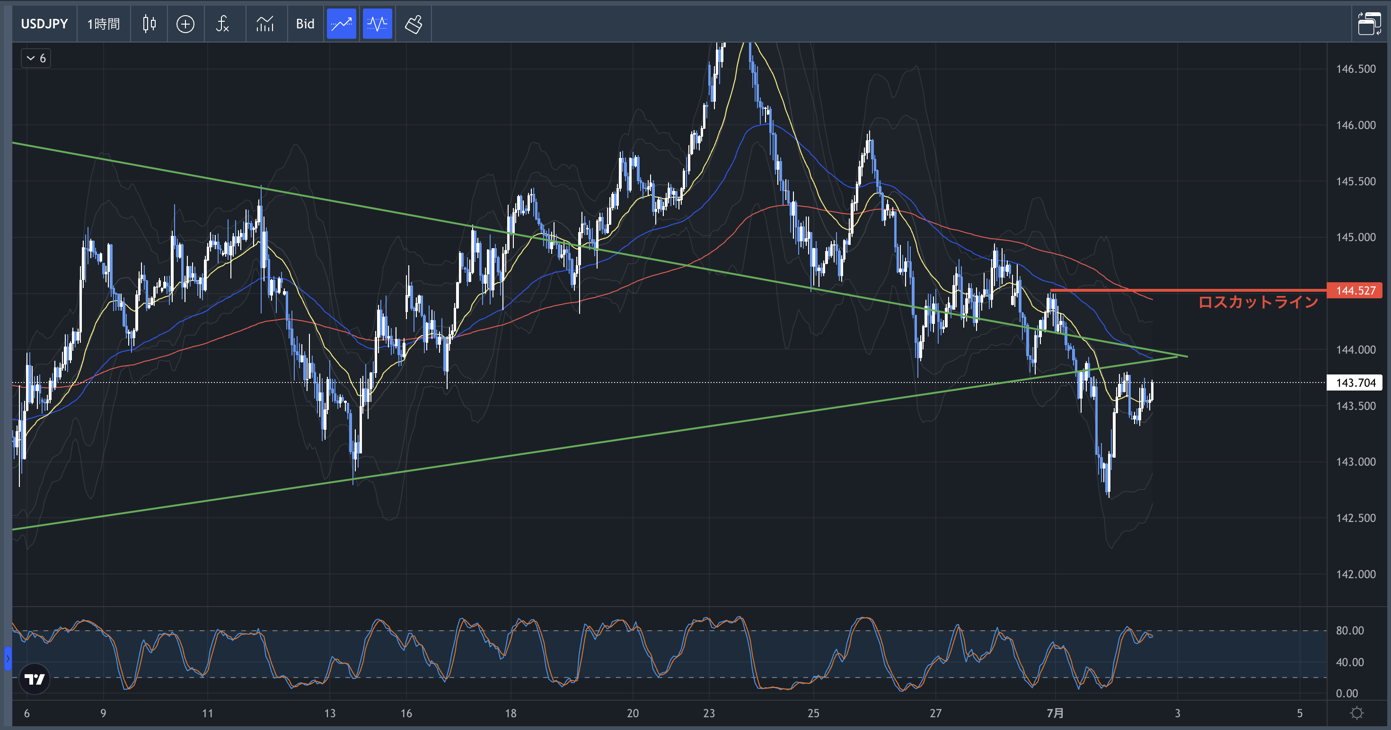Click the 18 date axis label
The image size is (1391, 730).
tap(511, 713)
